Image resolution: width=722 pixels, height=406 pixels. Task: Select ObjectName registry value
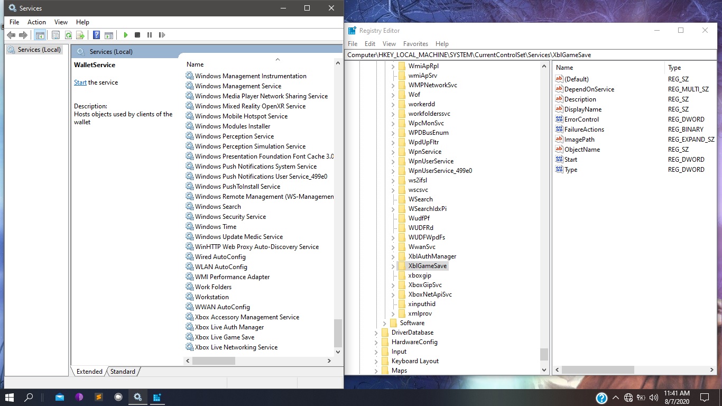coord(582,150)
